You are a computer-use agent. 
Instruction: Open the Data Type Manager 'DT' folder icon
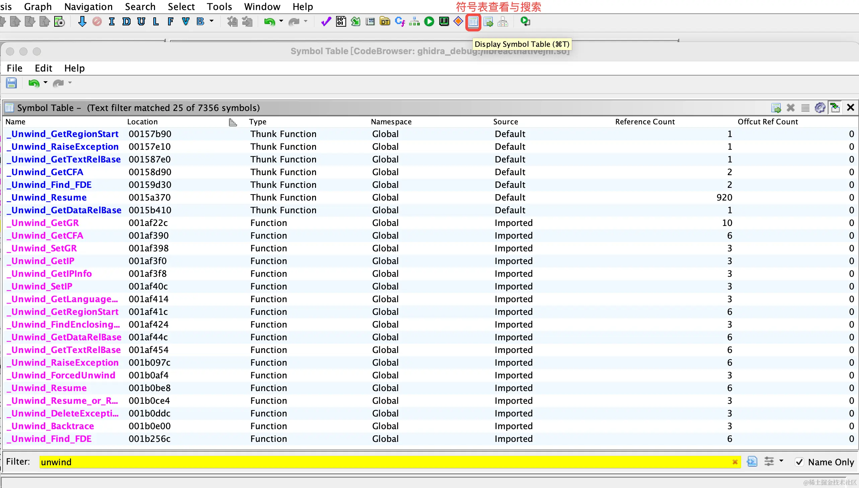(x=385, y=22)
